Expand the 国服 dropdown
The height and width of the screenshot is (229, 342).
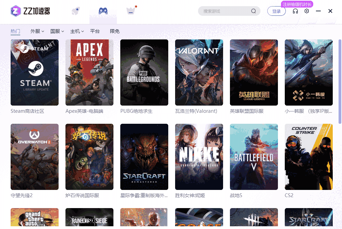click(57, 31)
